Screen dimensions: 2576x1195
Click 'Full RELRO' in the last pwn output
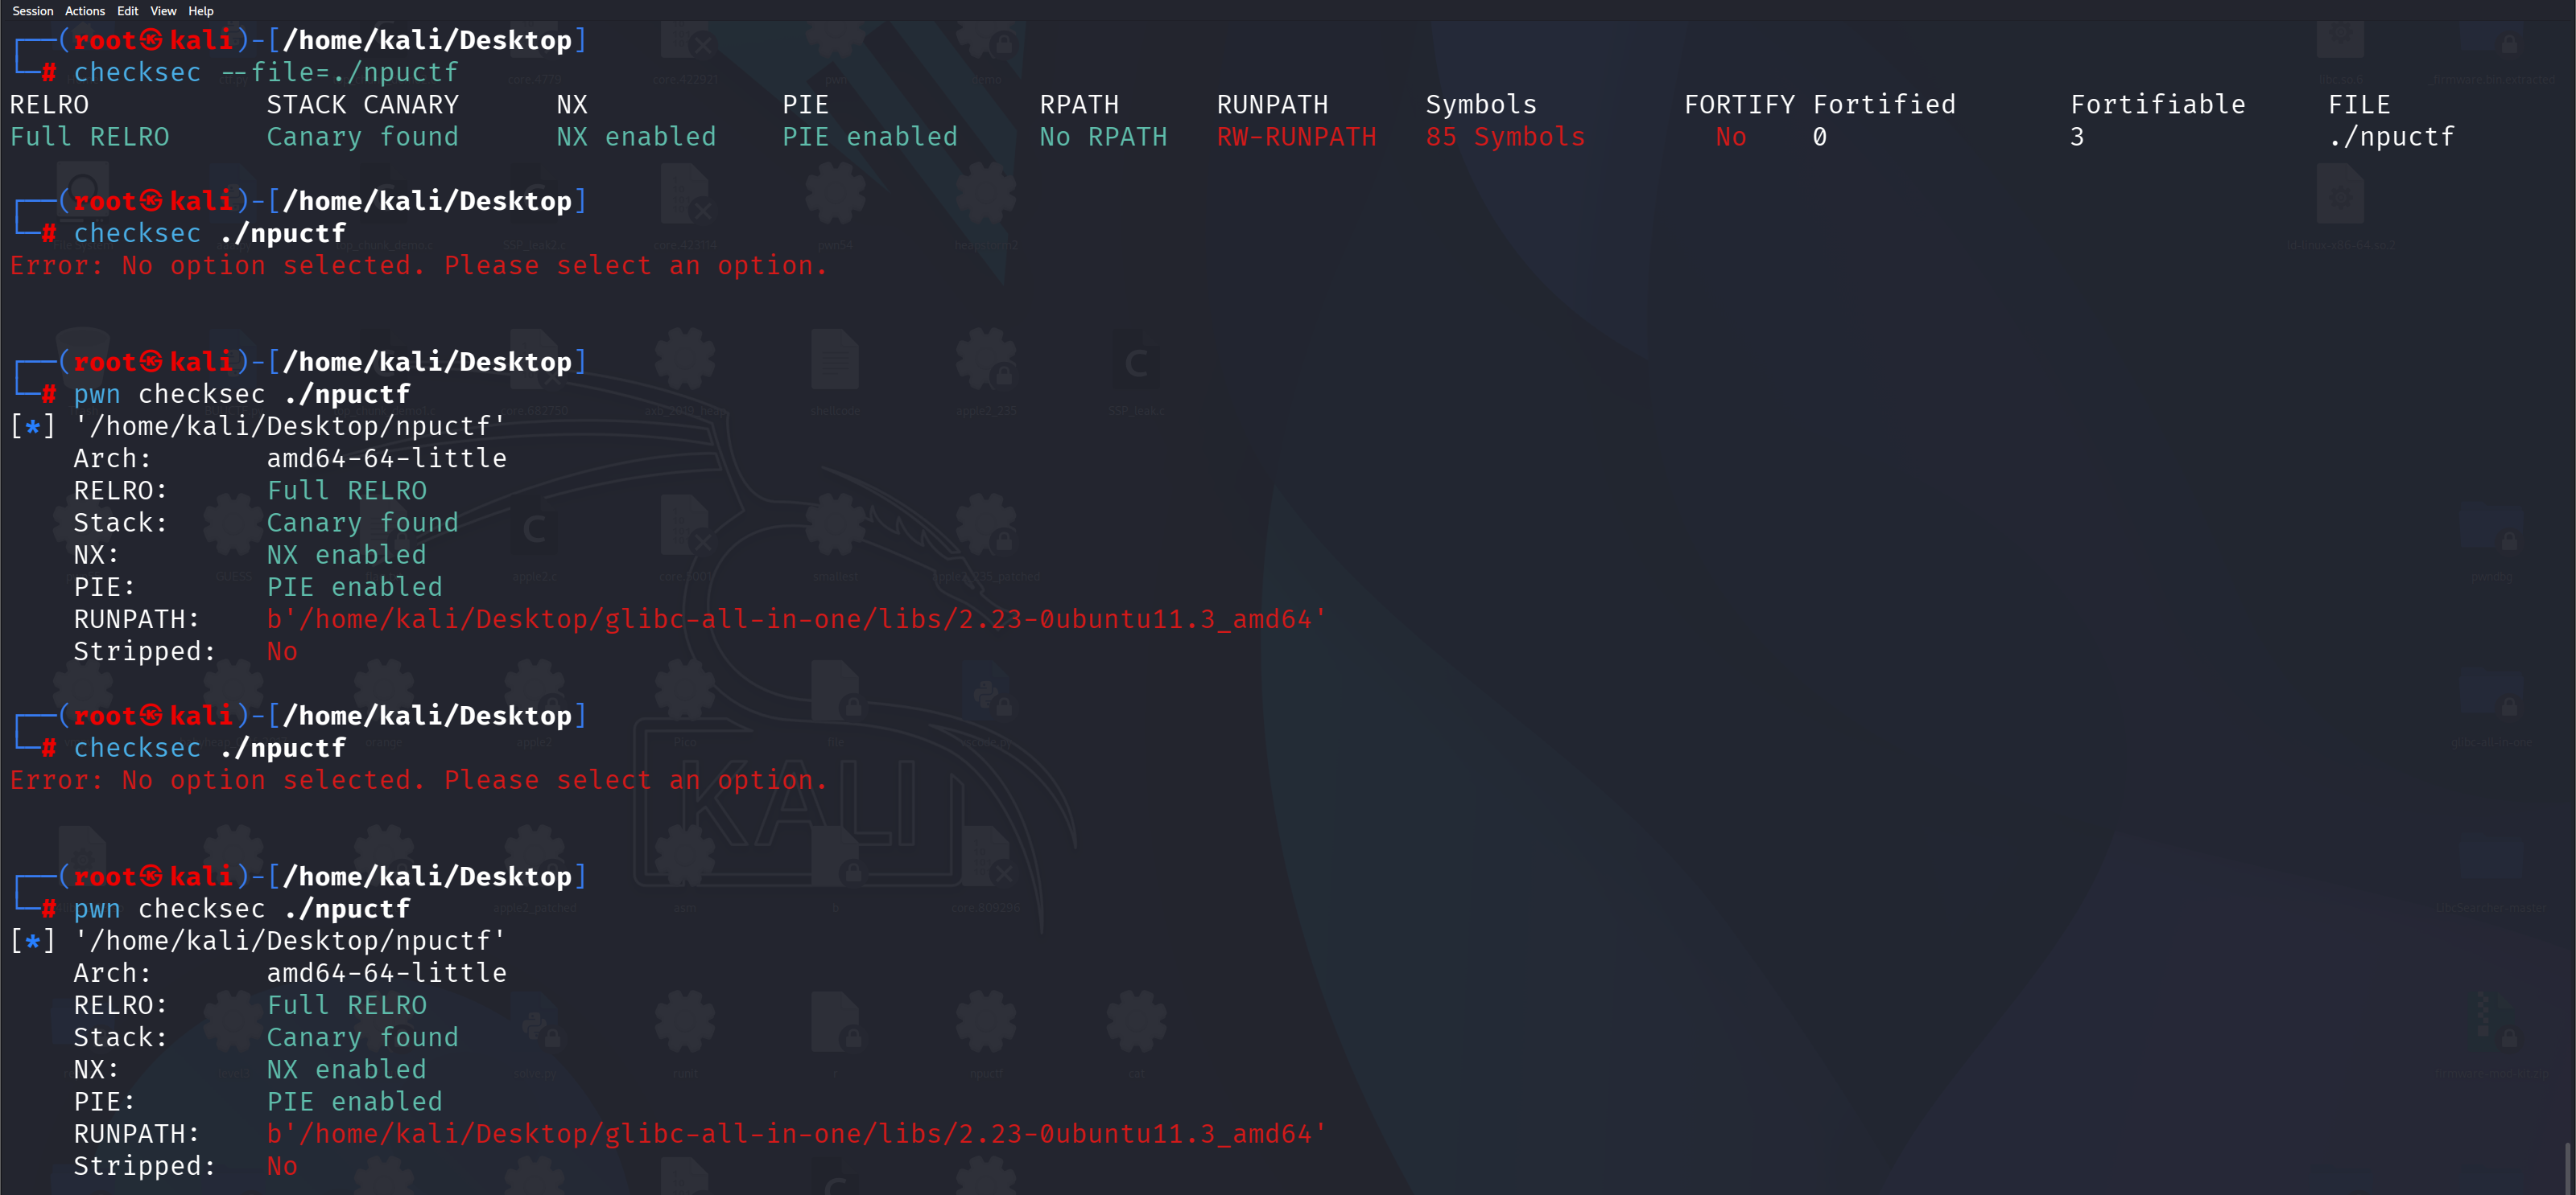click(x=346, y=1005)
